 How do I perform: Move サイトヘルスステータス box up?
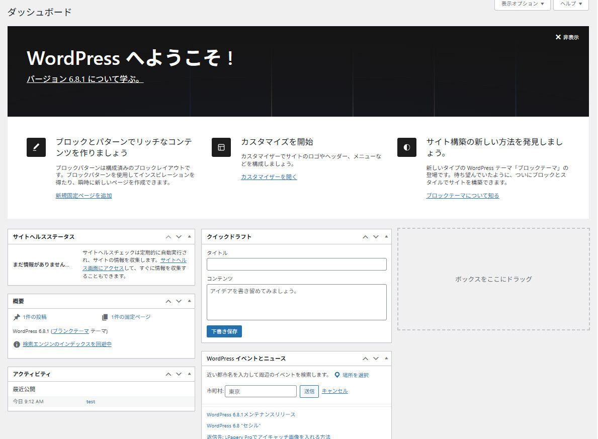coord(168,237)
